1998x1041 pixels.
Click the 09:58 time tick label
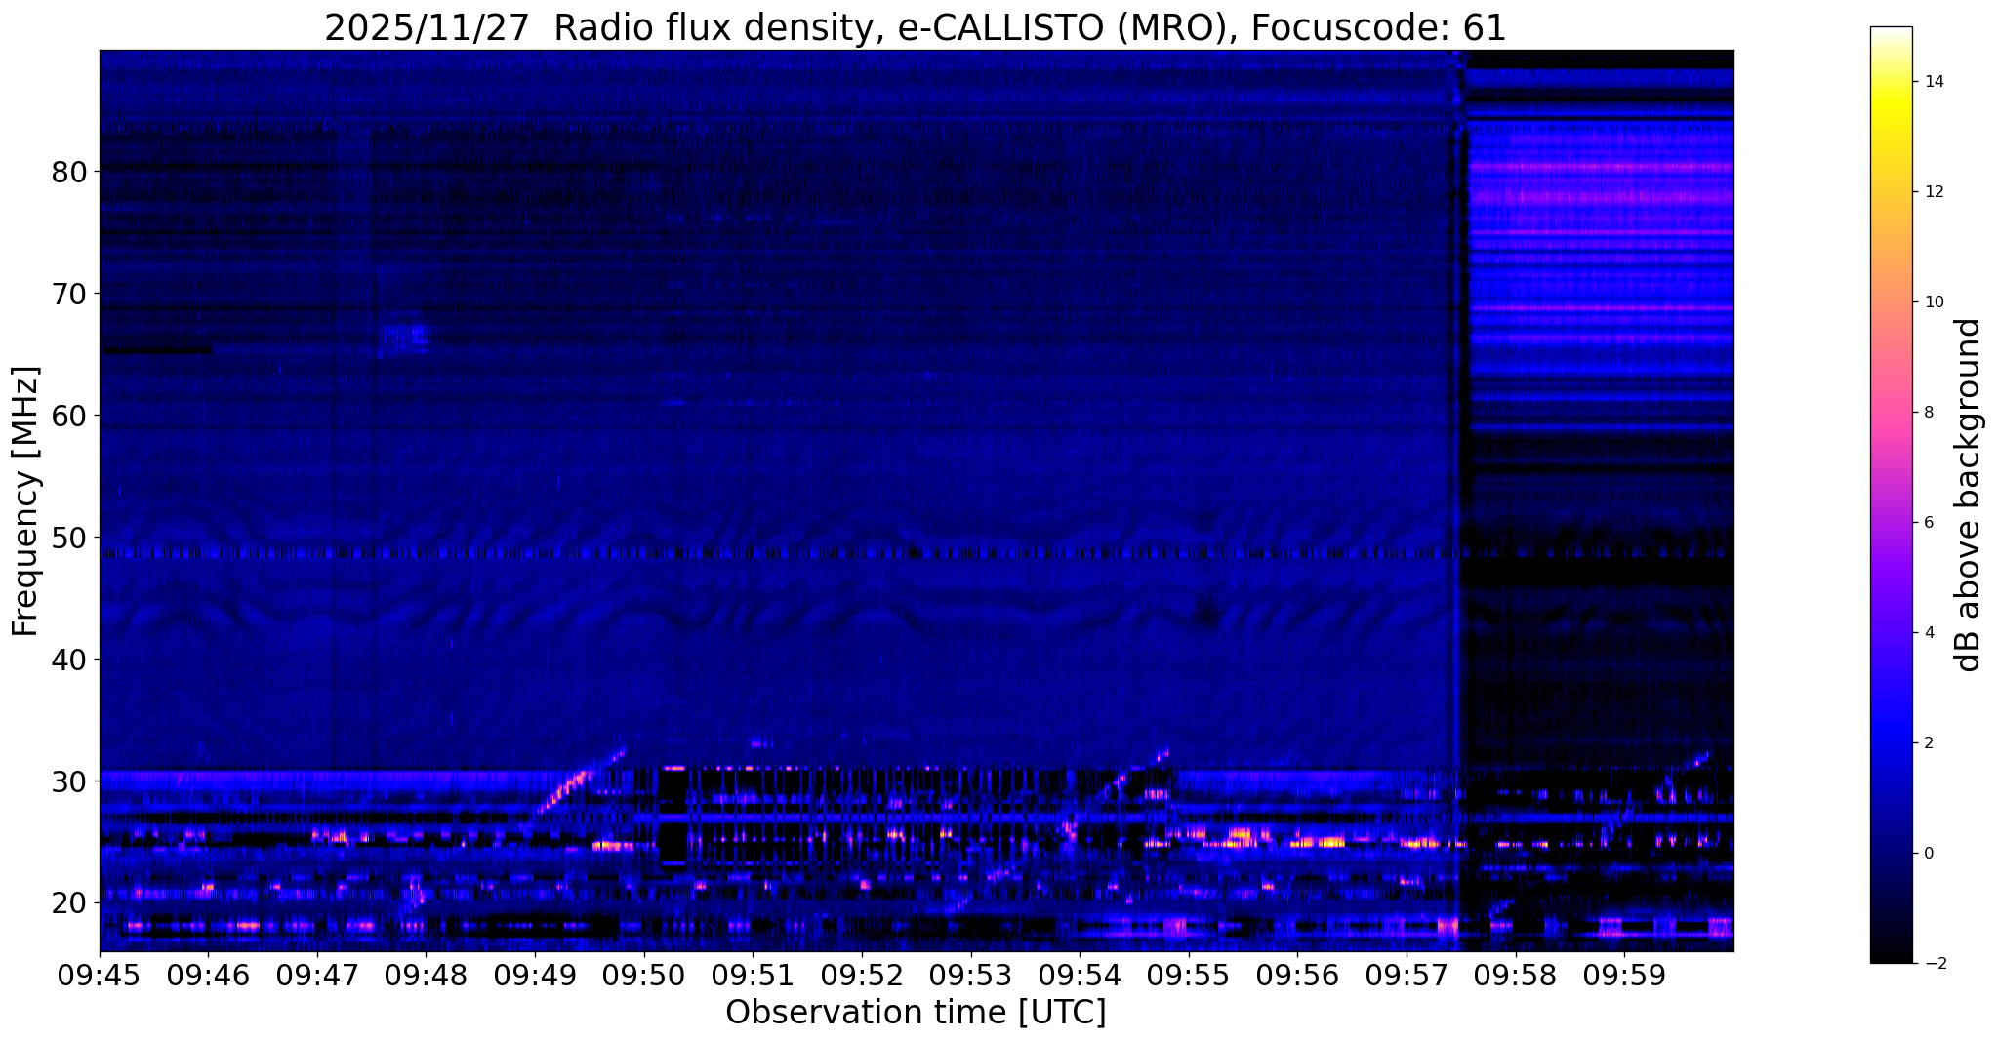click(x=1515, y=974)
